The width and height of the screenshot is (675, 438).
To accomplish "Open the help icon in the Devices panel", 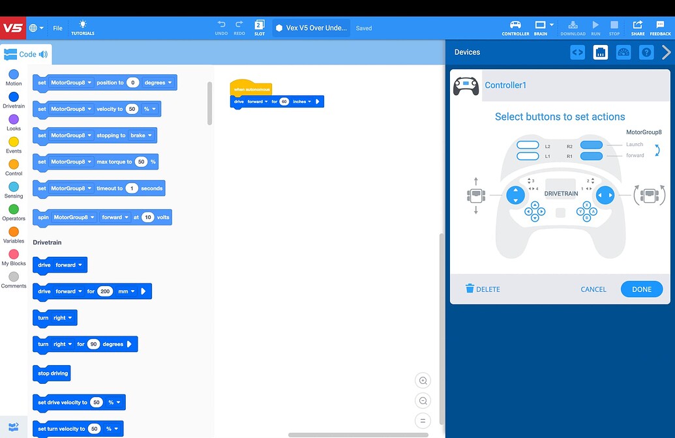I will [646, 52].
